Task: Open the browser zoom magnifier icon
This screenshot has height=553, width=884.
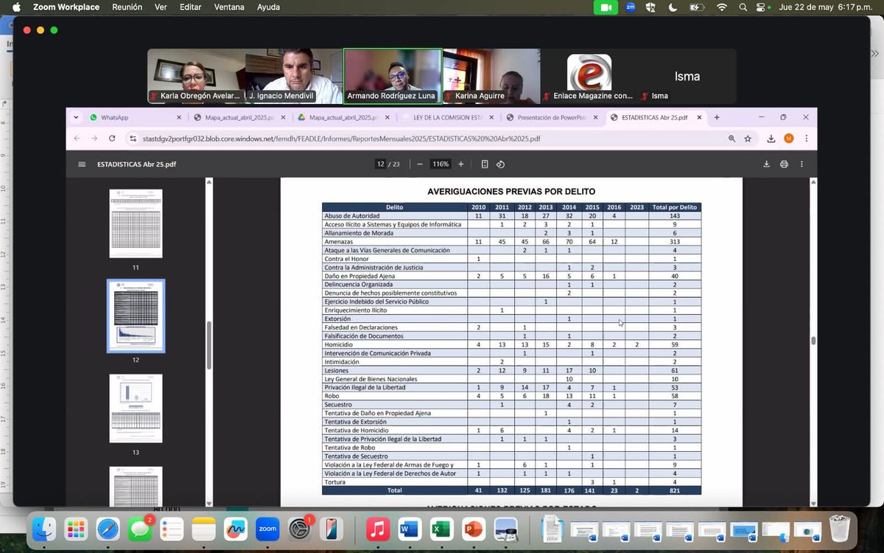Action: (x=732, y=139)
